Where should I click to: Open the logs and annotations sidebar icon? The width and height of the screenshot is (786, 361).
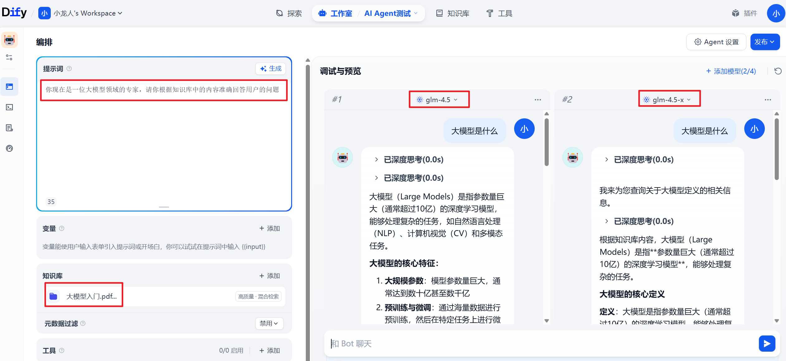point(9,128)
